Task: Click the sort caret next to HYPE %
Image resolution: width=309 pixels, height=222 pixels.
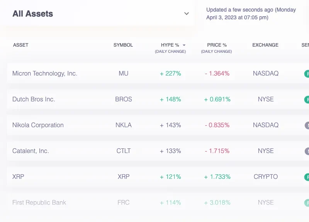Action: [183, 44]
